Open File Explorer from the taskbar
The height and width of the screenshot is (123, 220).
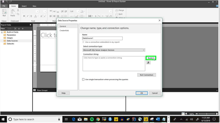coord(86,119)
